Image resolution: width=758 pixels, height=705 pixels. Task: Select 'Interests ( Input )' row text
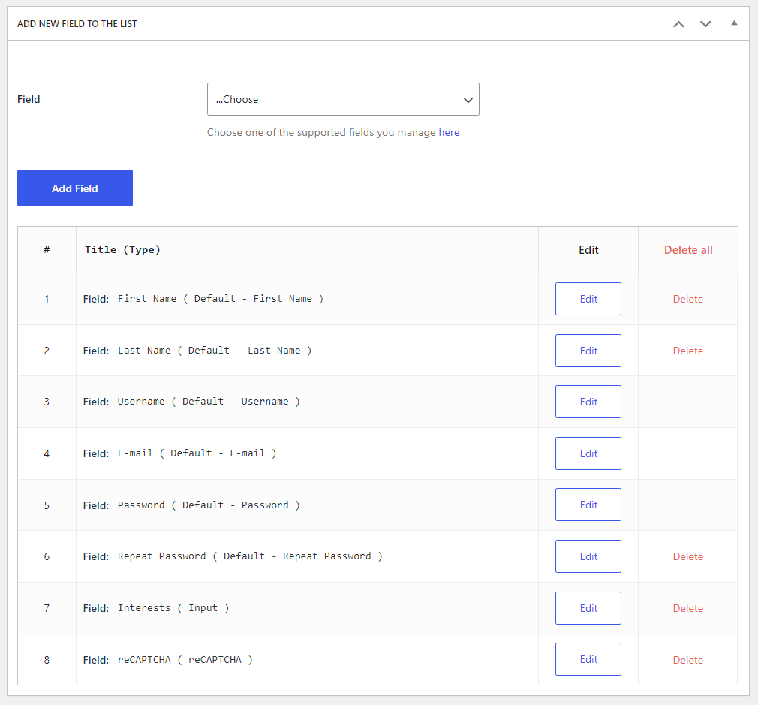[173, 608]
